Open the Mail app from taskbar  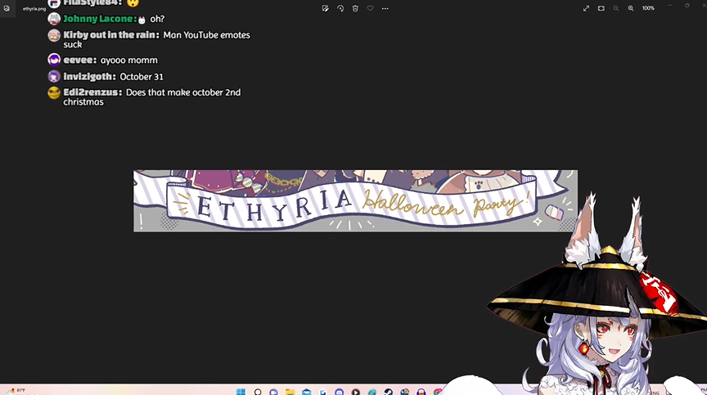pos(307,392)
